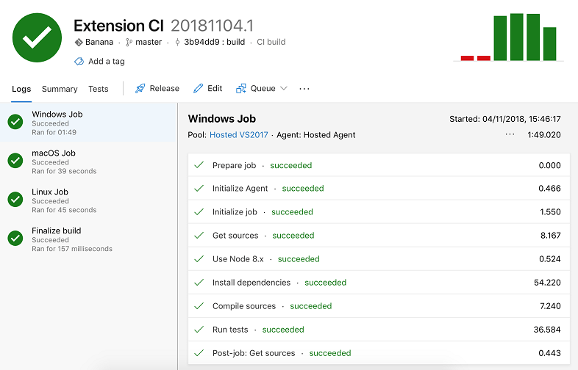The image size is (578, 370).
Task: Click the green check icon for Linux Job
Action: point(15,200)
